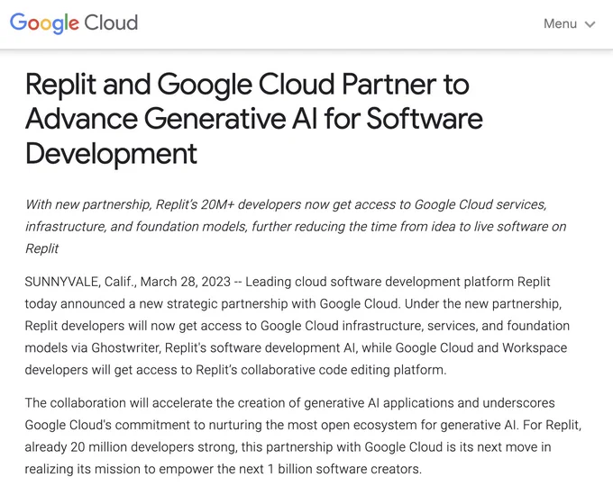Screen dimensions: 613x495
Task: Click the line 'realizing its mission to empower'
Action: point(224,469)
